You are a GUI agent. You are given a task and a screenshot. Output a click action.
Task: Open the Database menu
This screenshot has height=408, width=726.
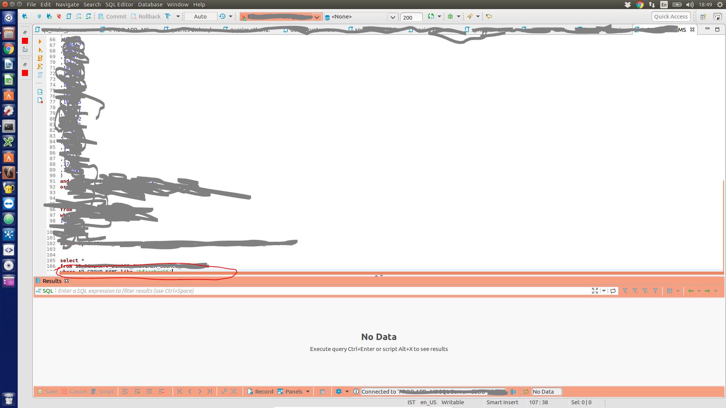click(x=150, y=5)
